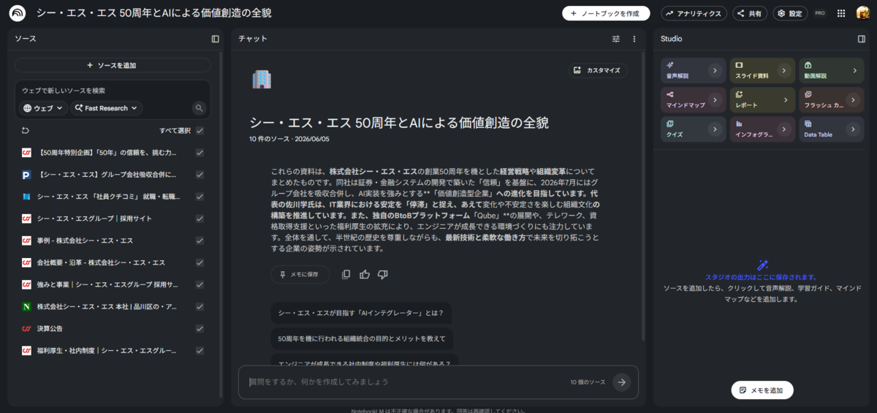Copy the summary response icon
The height and width of the screenshot is (413, 877).
(x=346, y=274)
